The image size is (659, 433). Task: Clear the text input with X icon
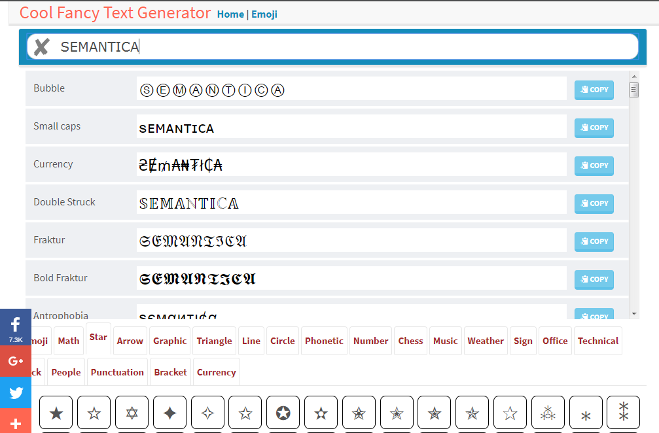click(41, 46)
